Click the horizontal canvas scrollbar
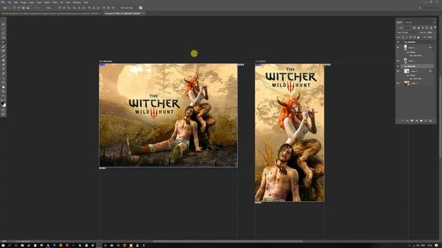 tap(227, 241)
